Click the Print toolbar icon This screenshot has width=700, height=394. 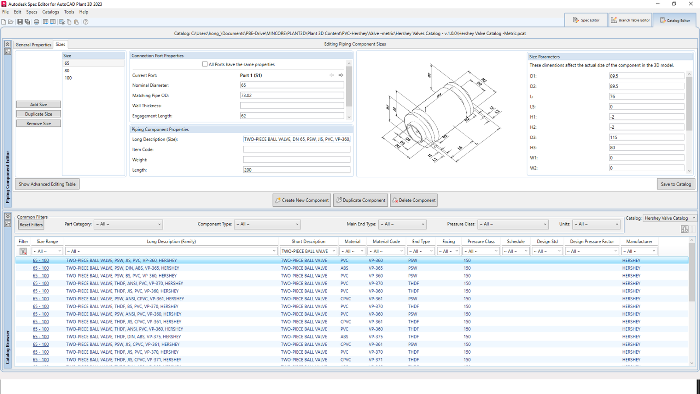36,22
